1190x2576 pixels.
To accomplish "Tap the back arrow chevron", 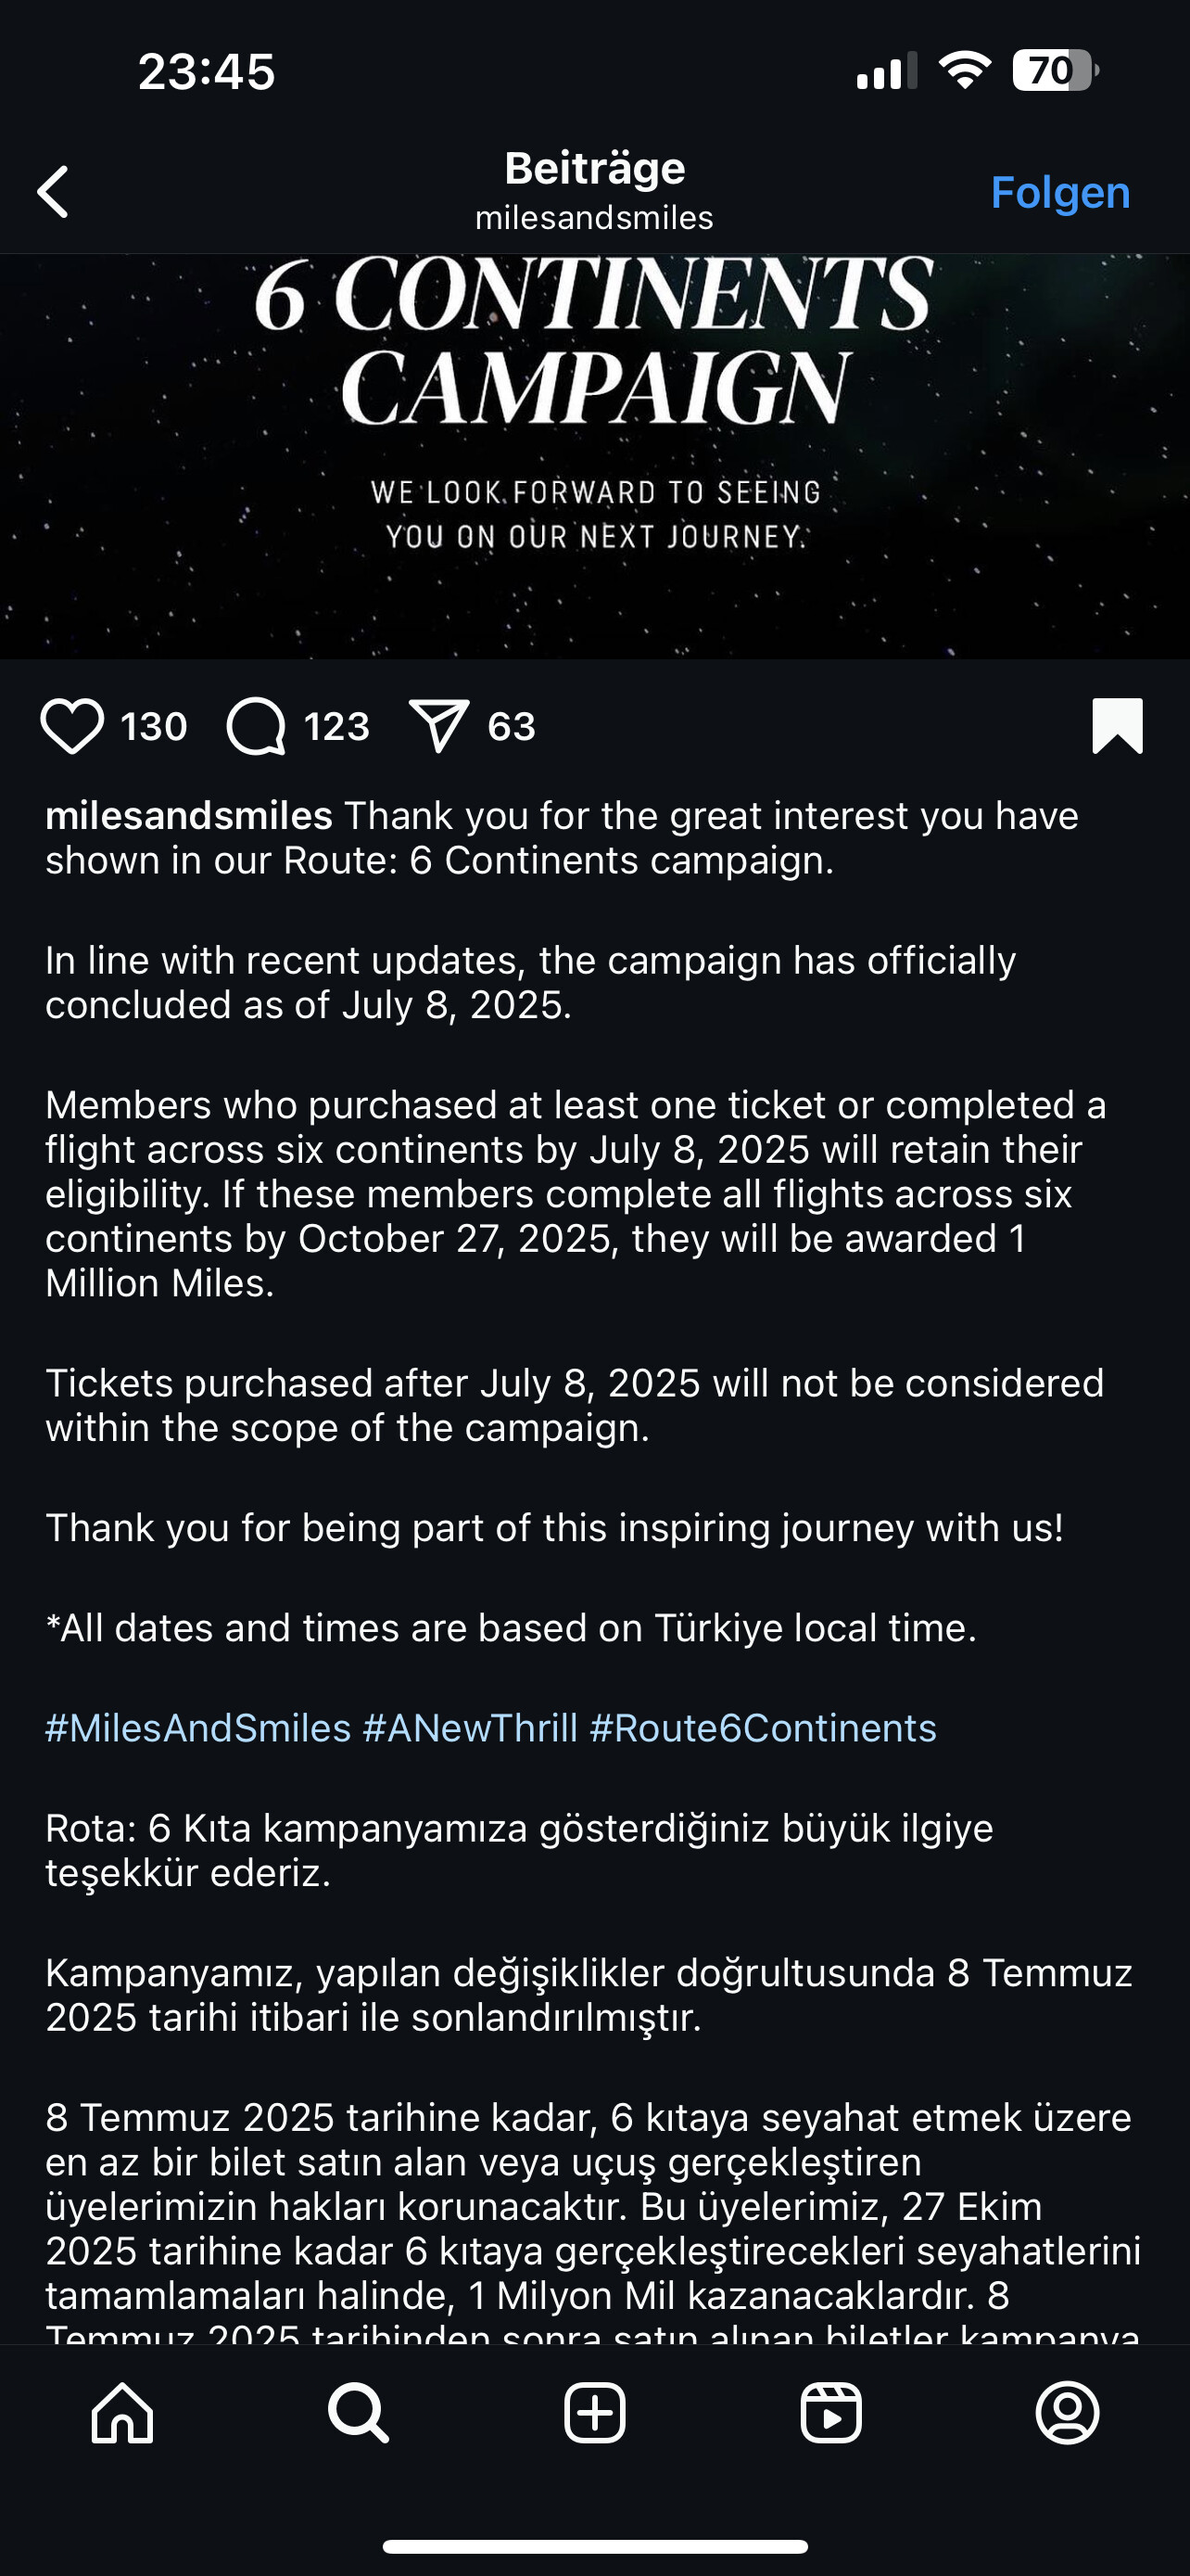I will [x=54, y=191].
